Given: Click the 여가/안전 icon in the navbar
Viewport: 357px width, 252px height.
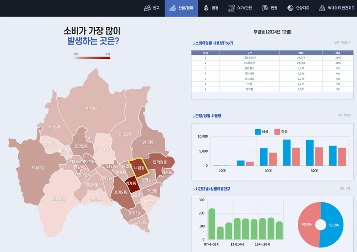Looking at the screenshot, I should click(231, 8).
